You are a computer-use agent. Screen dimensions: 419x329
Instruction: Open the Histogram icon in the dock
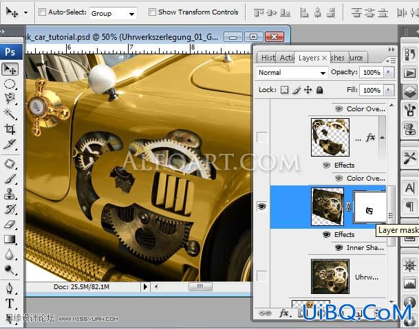409,284
